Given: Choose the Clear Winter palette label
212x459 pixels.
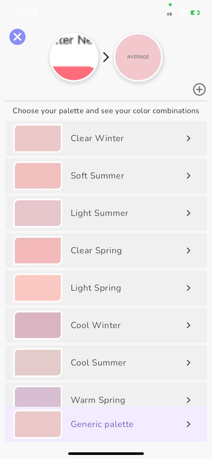Looking at the screenshot, I should point(97,138).
